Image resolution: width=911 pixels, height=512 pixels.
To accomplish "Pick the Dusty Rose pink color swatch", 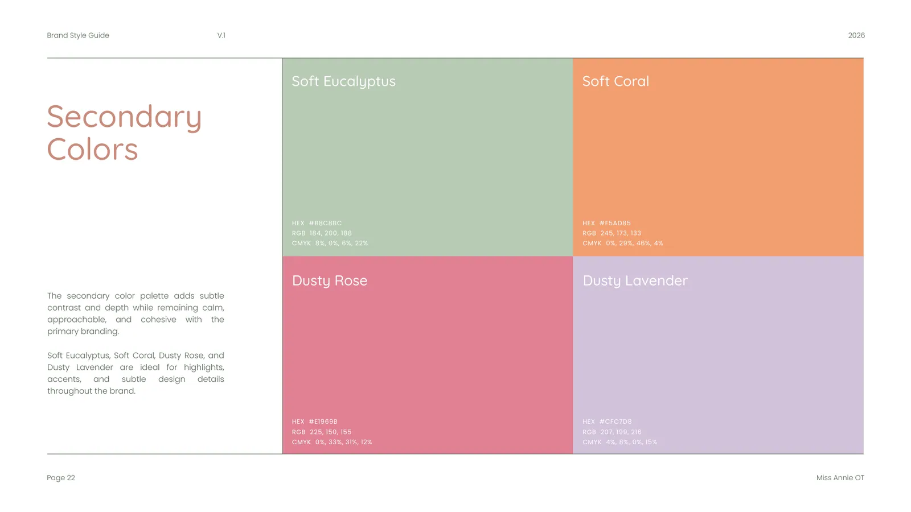I will pyautogui.click(x=428, y=355).
